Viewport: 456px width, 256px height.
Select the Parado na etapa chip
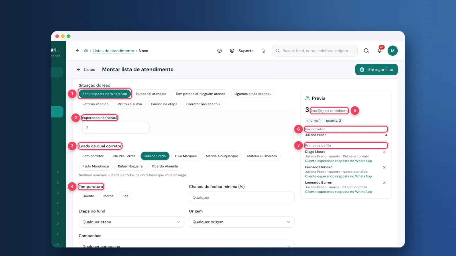point(164,104)
